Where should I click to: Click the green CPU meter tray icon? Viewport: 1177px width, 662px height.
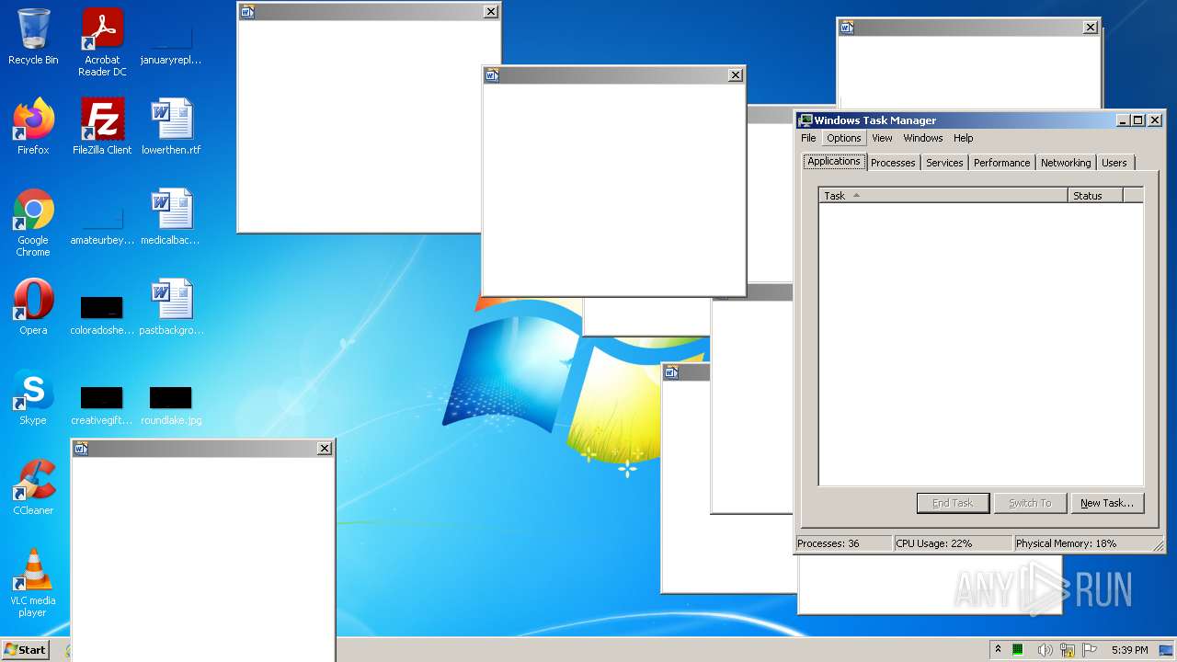click(1018, 650)
